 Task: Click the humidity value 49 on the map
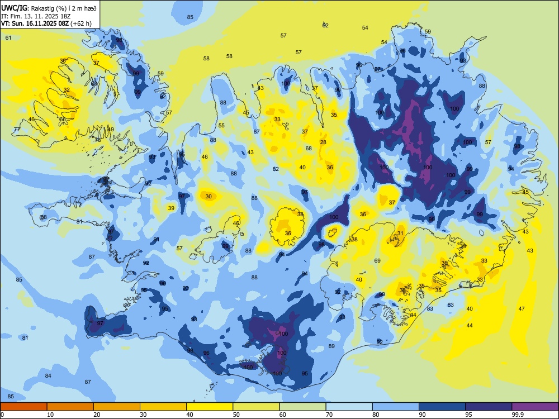tap(111, 130)
